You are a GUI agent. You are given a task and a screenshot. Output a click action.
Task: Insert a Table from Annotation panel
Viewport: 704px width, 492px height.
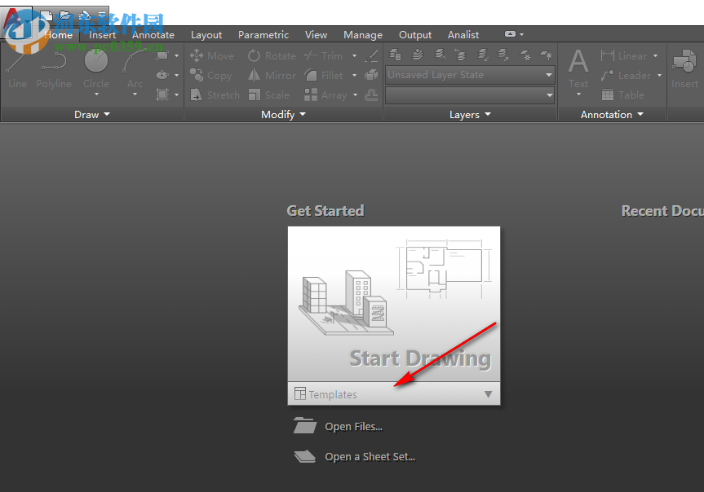tap(623, 94)
